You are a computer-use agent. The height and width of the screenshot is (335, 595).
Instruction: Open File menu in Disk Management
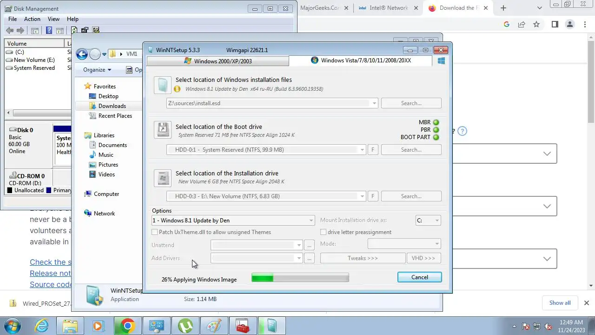13,19
